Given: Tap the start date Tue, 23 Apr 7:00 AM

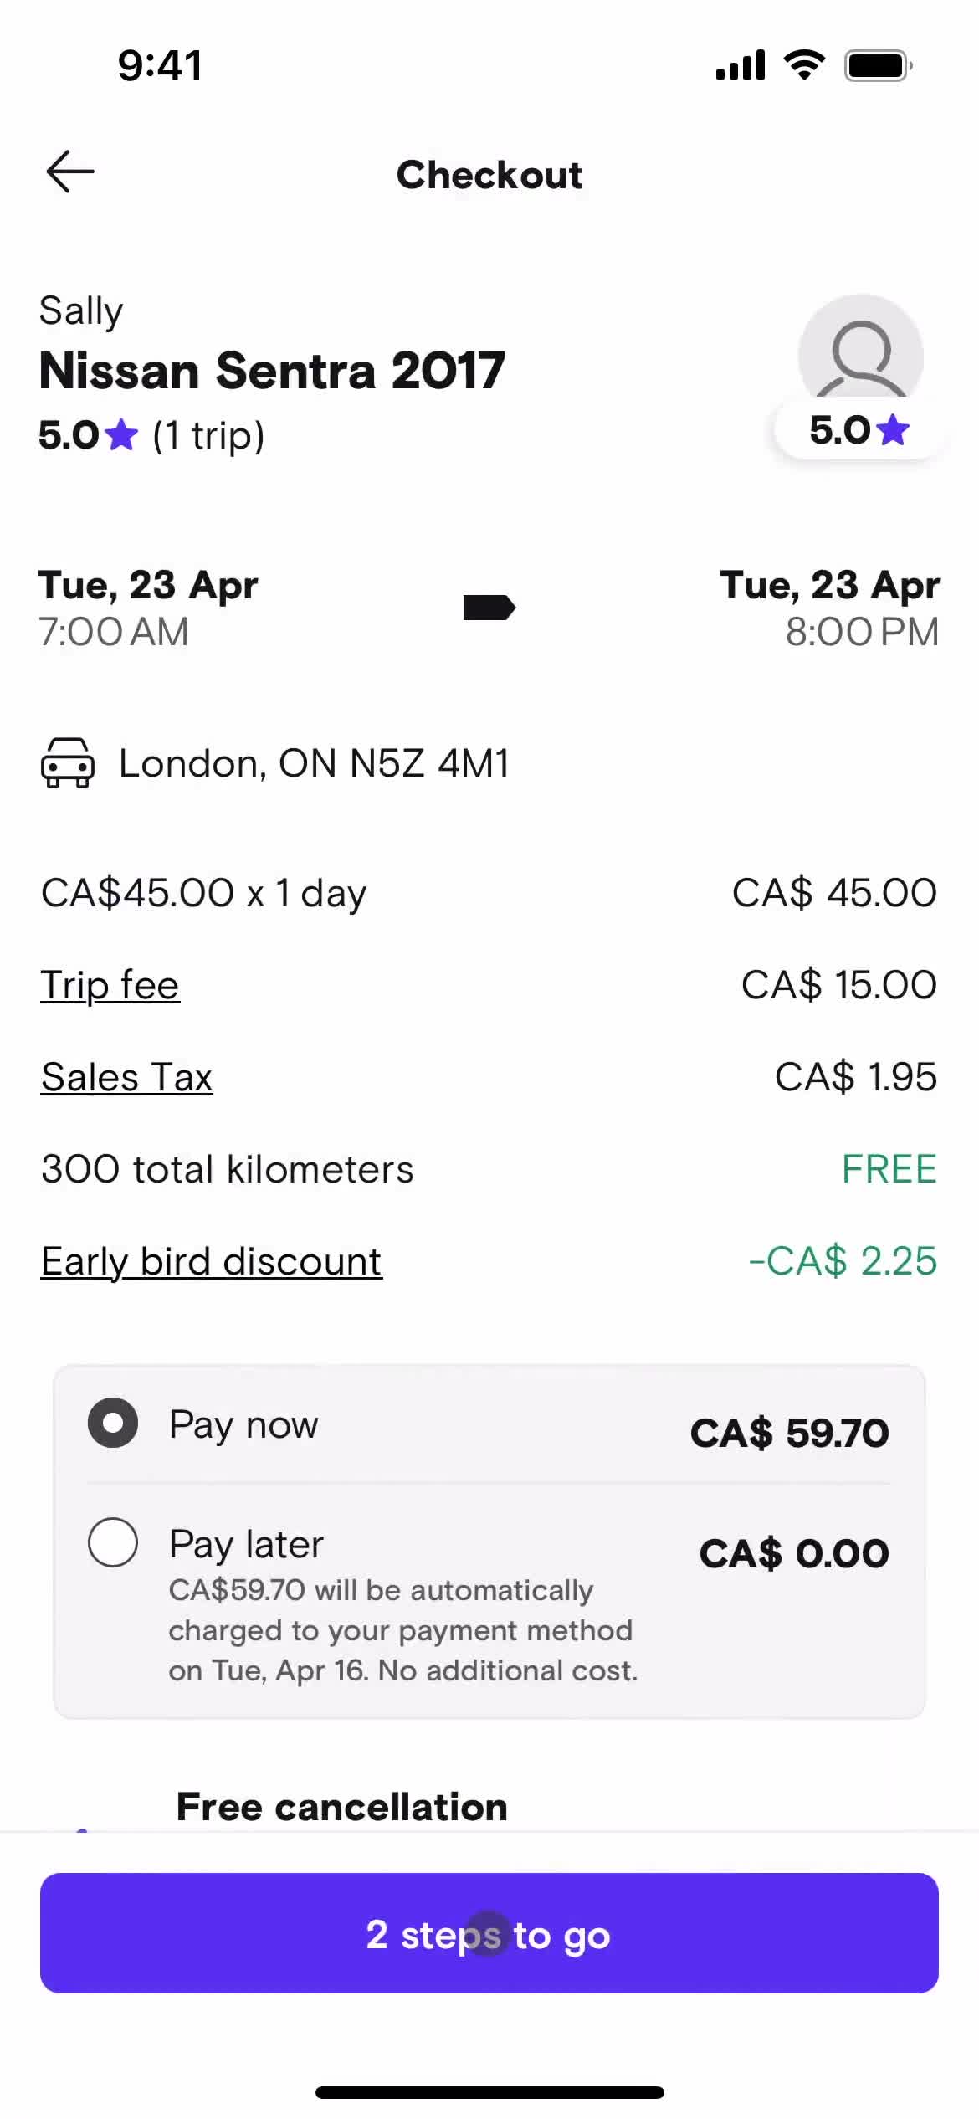Looking at the screenshot, I should (148, 608).
